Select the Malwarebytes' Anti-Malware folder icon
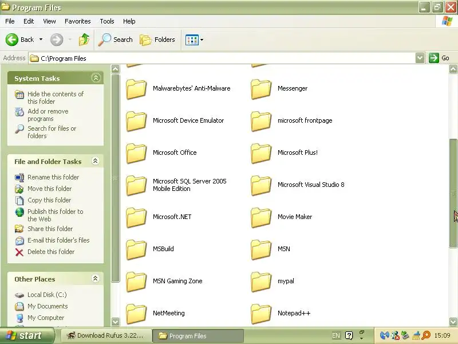The image size is (458, 344). (x=136, y=89)
